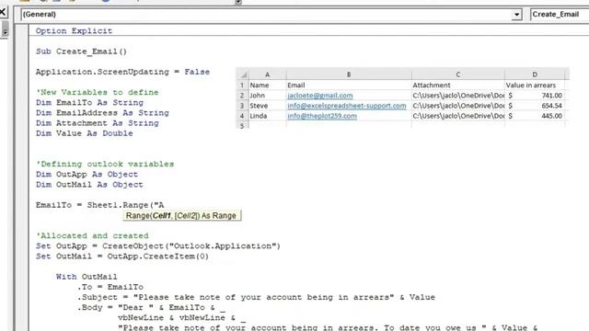Screen dimensions: 589x331
Task: Click the "Attachment" header cell
Action: [458, 86]
